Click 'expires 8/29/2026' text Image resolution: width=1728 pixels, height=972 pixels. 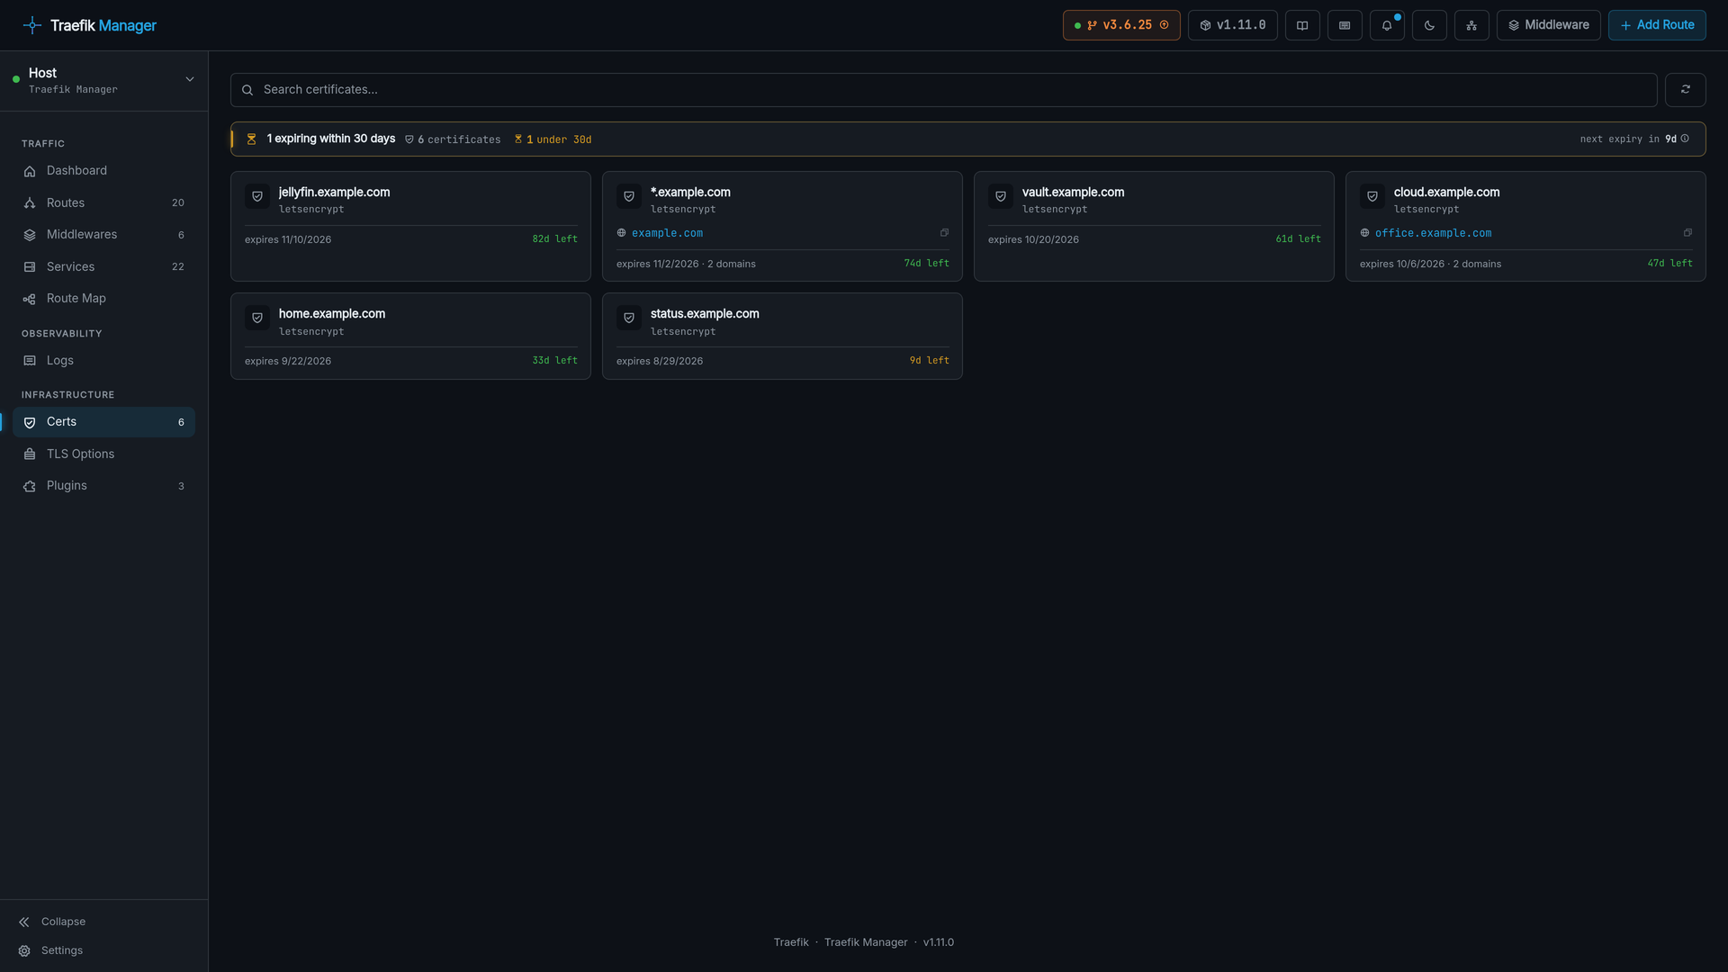point(660,362)
